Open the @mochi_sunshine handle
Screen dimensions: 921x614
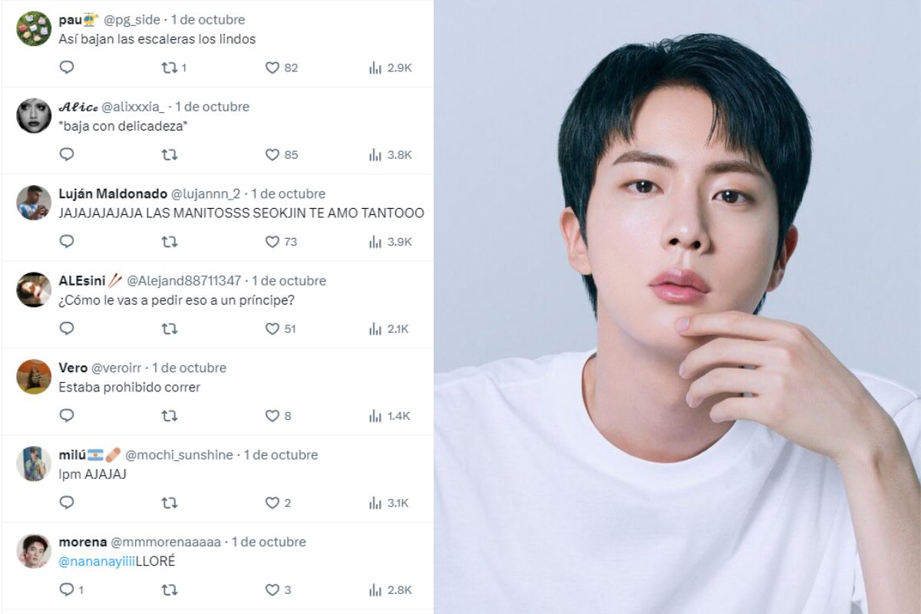click(179, 454)
